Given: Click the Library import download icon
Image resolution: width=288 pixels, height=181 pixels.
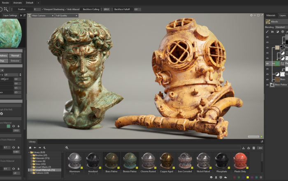Looking at the screenshot, I should [x=244, y=148].
